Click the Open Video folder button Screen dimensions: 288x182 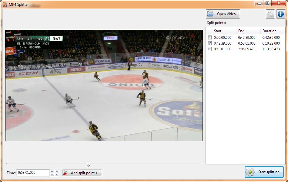[x=223, y=14]
